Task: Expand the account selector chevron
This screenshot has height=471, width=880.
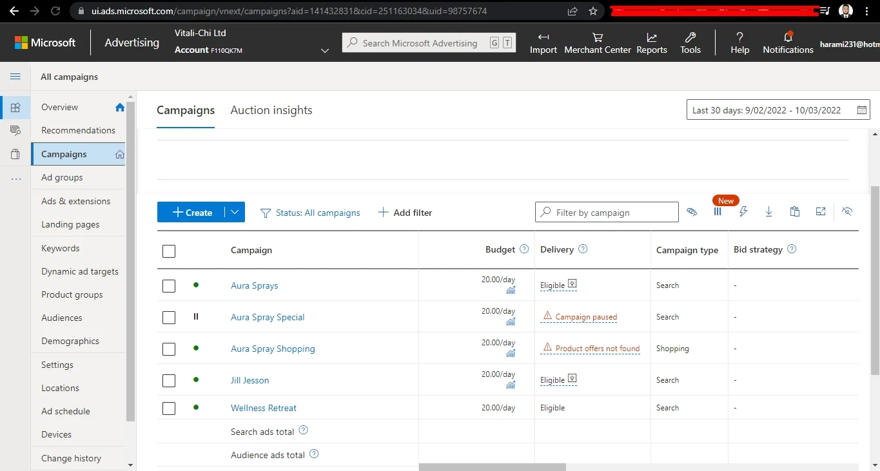Action: (325, 51)
